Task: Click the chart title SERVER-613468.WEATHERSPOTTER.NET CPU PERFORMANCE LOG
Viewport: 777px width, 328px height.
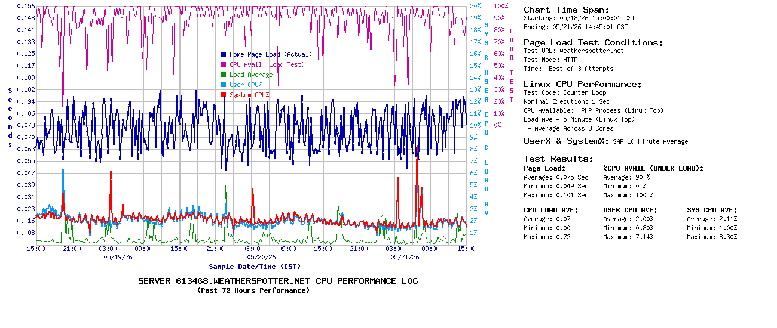Action: [279, 281]
